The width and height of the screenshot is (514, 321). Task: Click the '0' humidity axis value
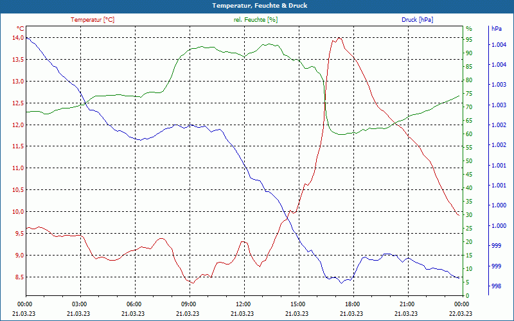[x=468, y=296]
